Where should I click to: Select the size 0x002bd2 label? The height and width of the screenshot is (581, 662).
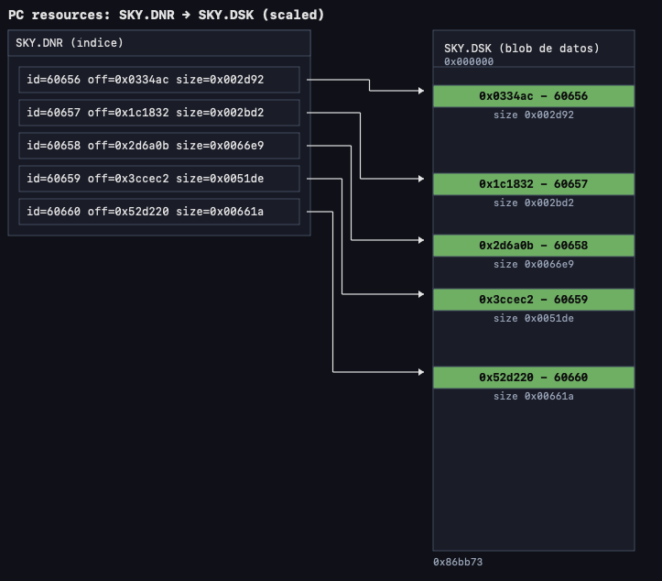click(x=533, y=203)
